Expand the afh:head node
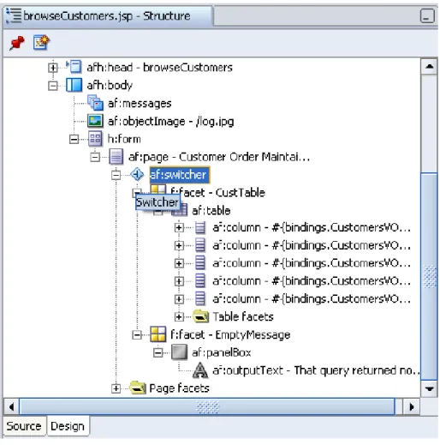This screenshot has width=440, height=445. 53,68
